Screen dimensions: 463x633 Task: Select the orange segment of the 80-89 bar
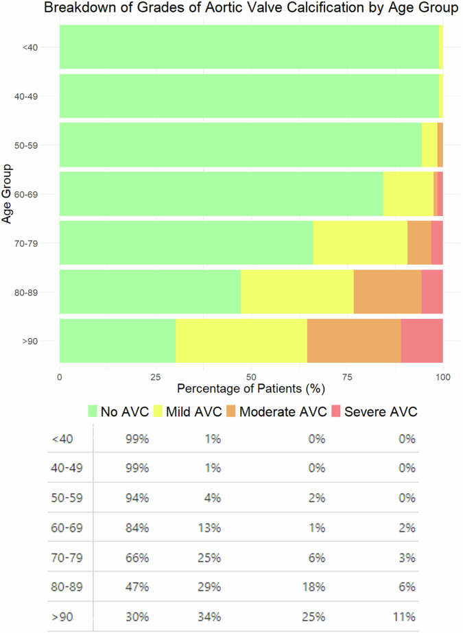point(388,292)
